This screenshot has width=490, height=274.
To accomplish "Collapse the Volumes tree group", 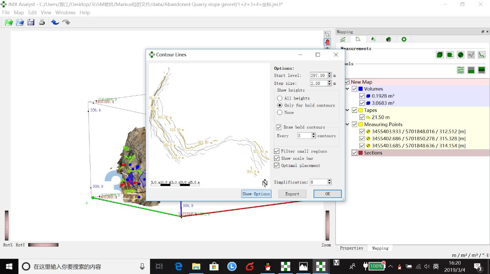I will click(347, 89).
